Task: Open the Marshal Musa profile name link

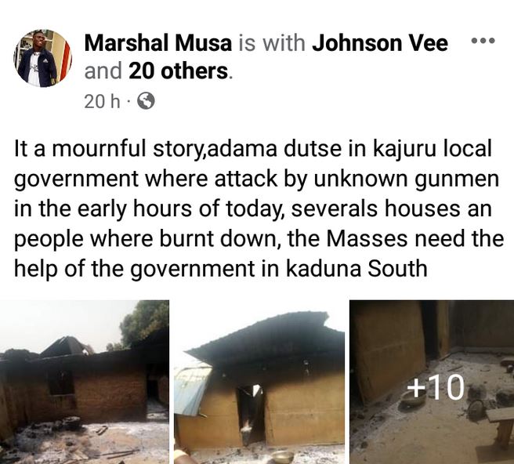Action: click(x=158, y=43)
